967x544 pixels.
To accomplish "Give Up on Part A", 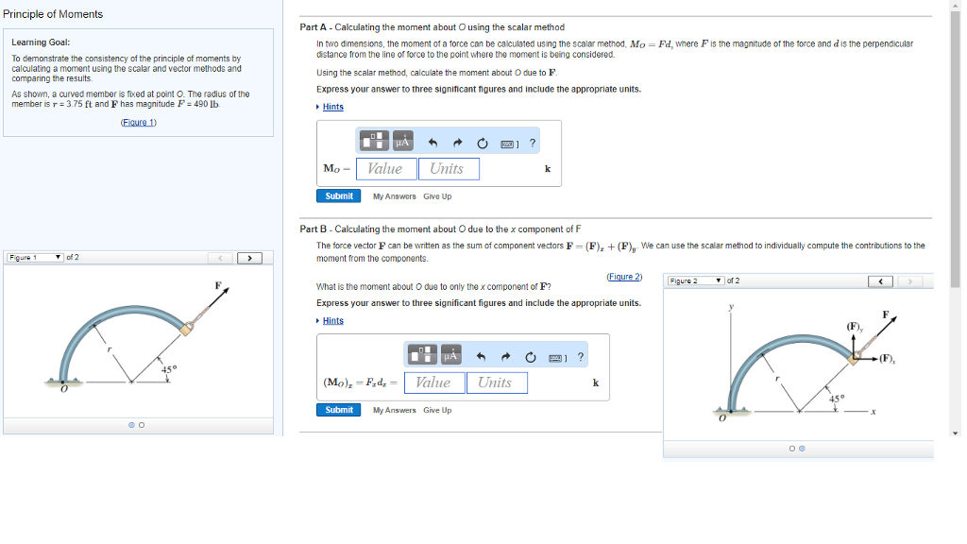I will pyautogui.click(x=437, y=196).
